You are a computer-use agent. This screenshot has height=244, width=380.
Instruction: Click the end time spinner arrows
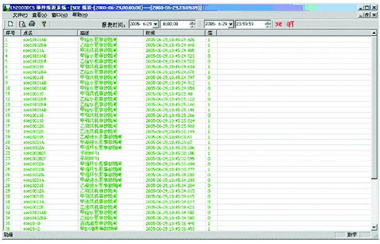pyautogui.click(x=268, y=24)
